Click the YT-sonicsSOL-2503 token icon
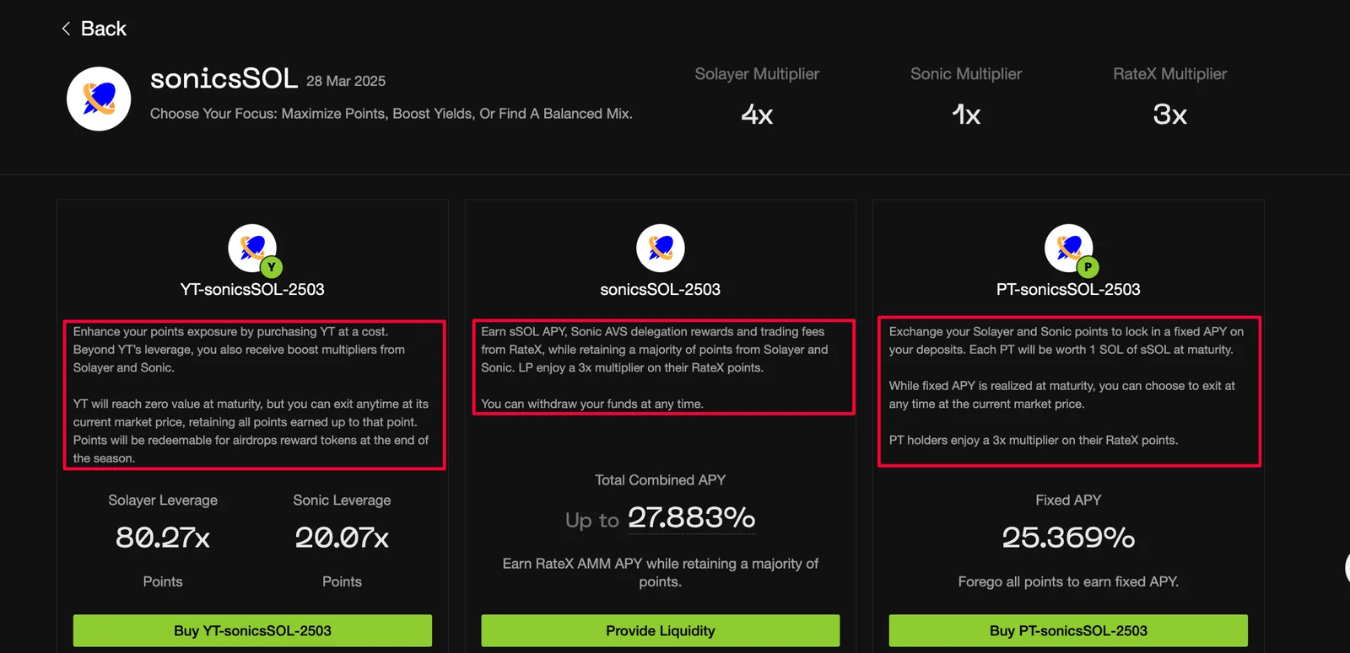Viewport: 1350px width, 653px height. pos(252,249)
